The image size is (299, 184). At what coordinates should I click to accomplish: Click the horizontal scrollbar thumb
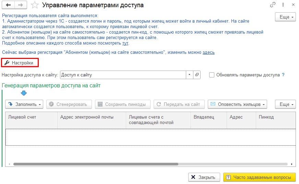(x=96, y=164)
